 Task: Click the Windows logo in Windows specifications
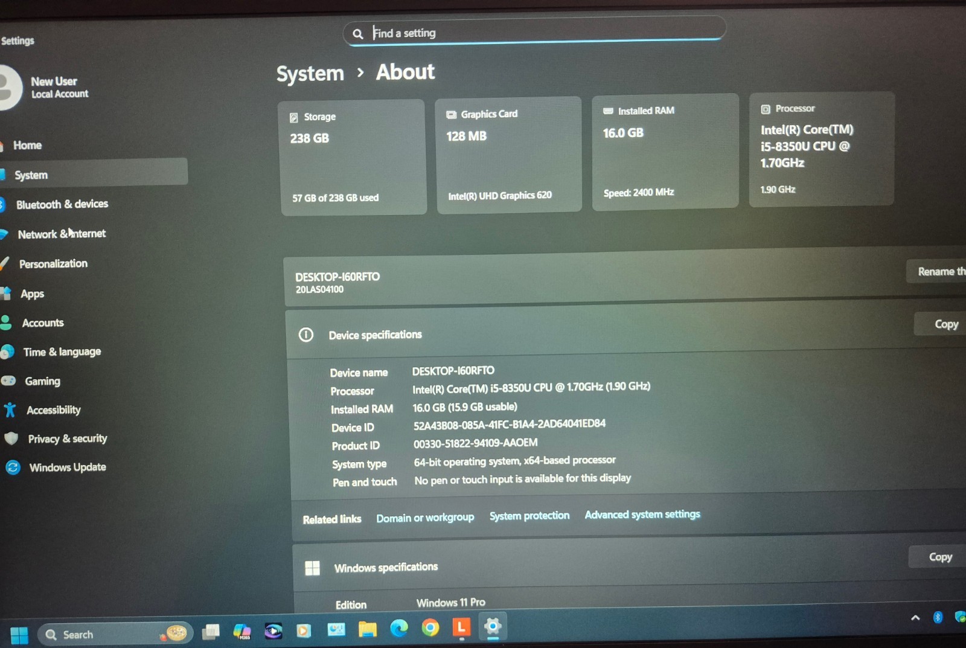coord(312,568)
